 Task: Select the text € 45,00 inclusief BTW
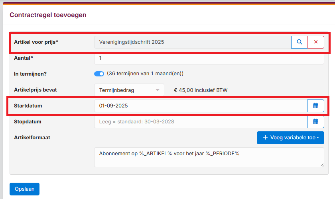tap(201, 90)
